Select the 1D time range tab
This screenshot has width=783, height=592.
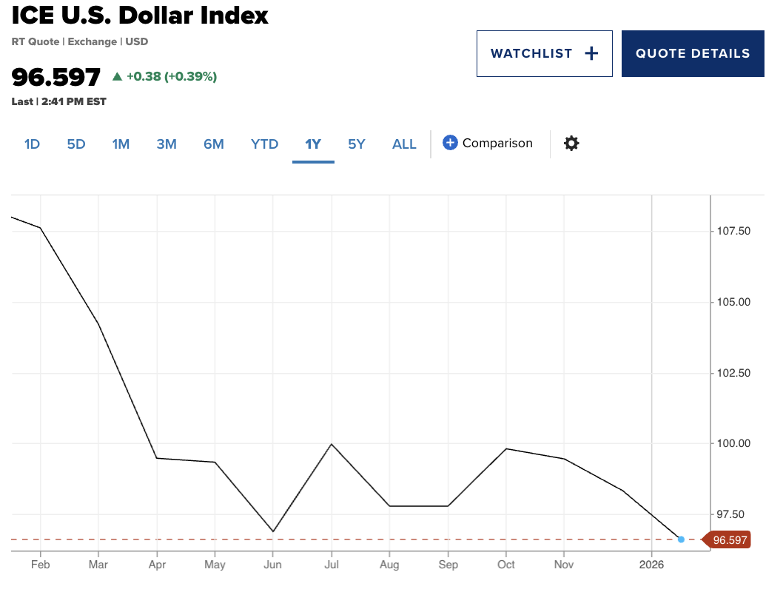32,144
